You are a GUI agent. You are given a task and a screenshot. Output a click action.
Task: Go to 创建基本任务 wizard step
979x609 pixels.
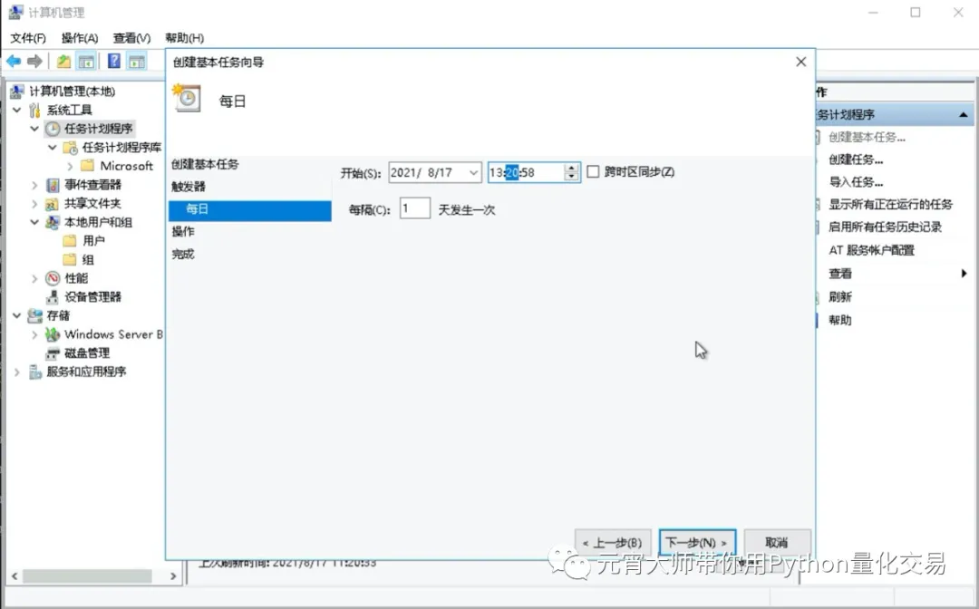(x=205, y=164)
